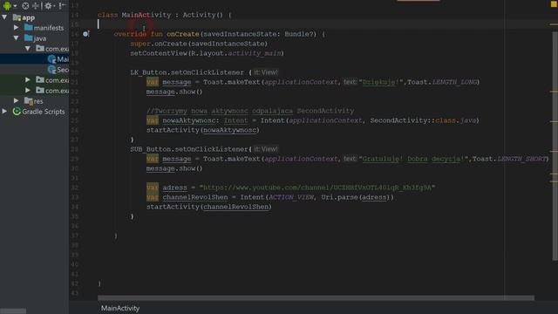Viewport: 558px width, 314px height.
Task: Collapse the app module node
Action: (4, 17)
